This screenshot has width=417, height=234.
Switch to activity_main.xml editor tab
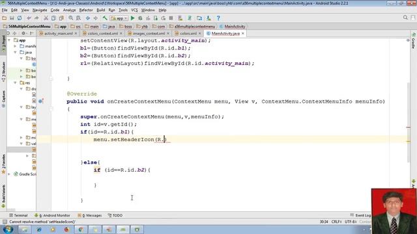[x=58, y=33]
